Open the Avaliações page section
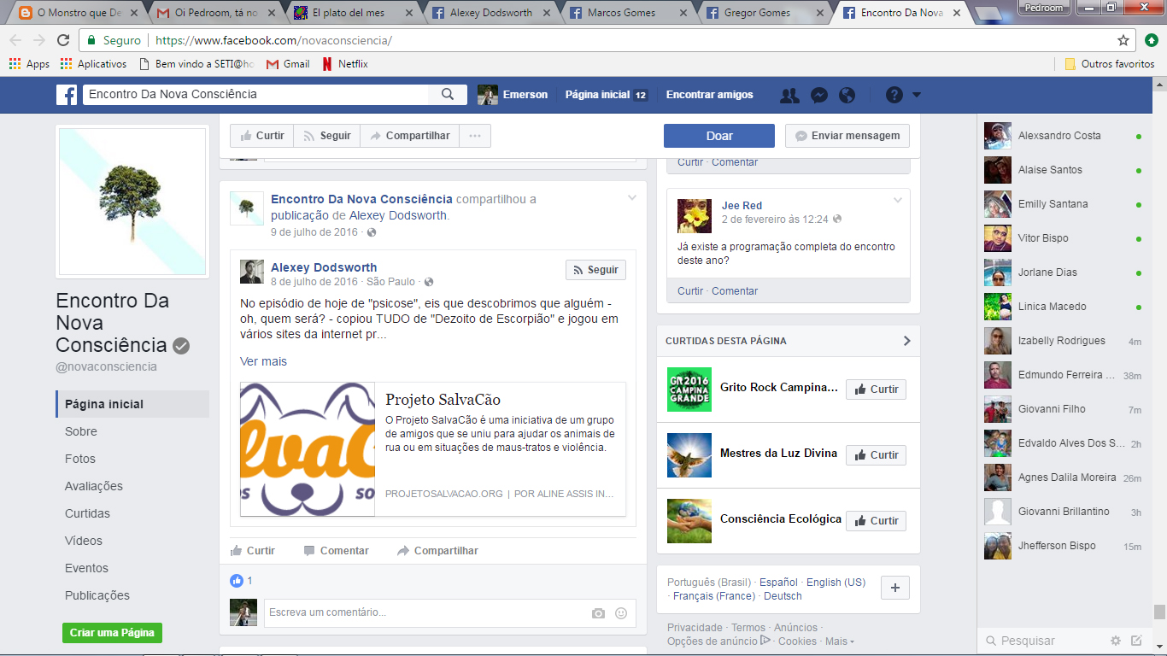The image size is (1167, 656). [94, 486]
